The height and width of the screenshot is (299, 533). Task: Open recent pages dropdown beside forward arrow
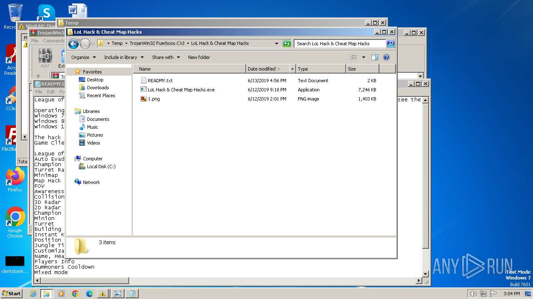pyautogui.click(x=93, y=44)
